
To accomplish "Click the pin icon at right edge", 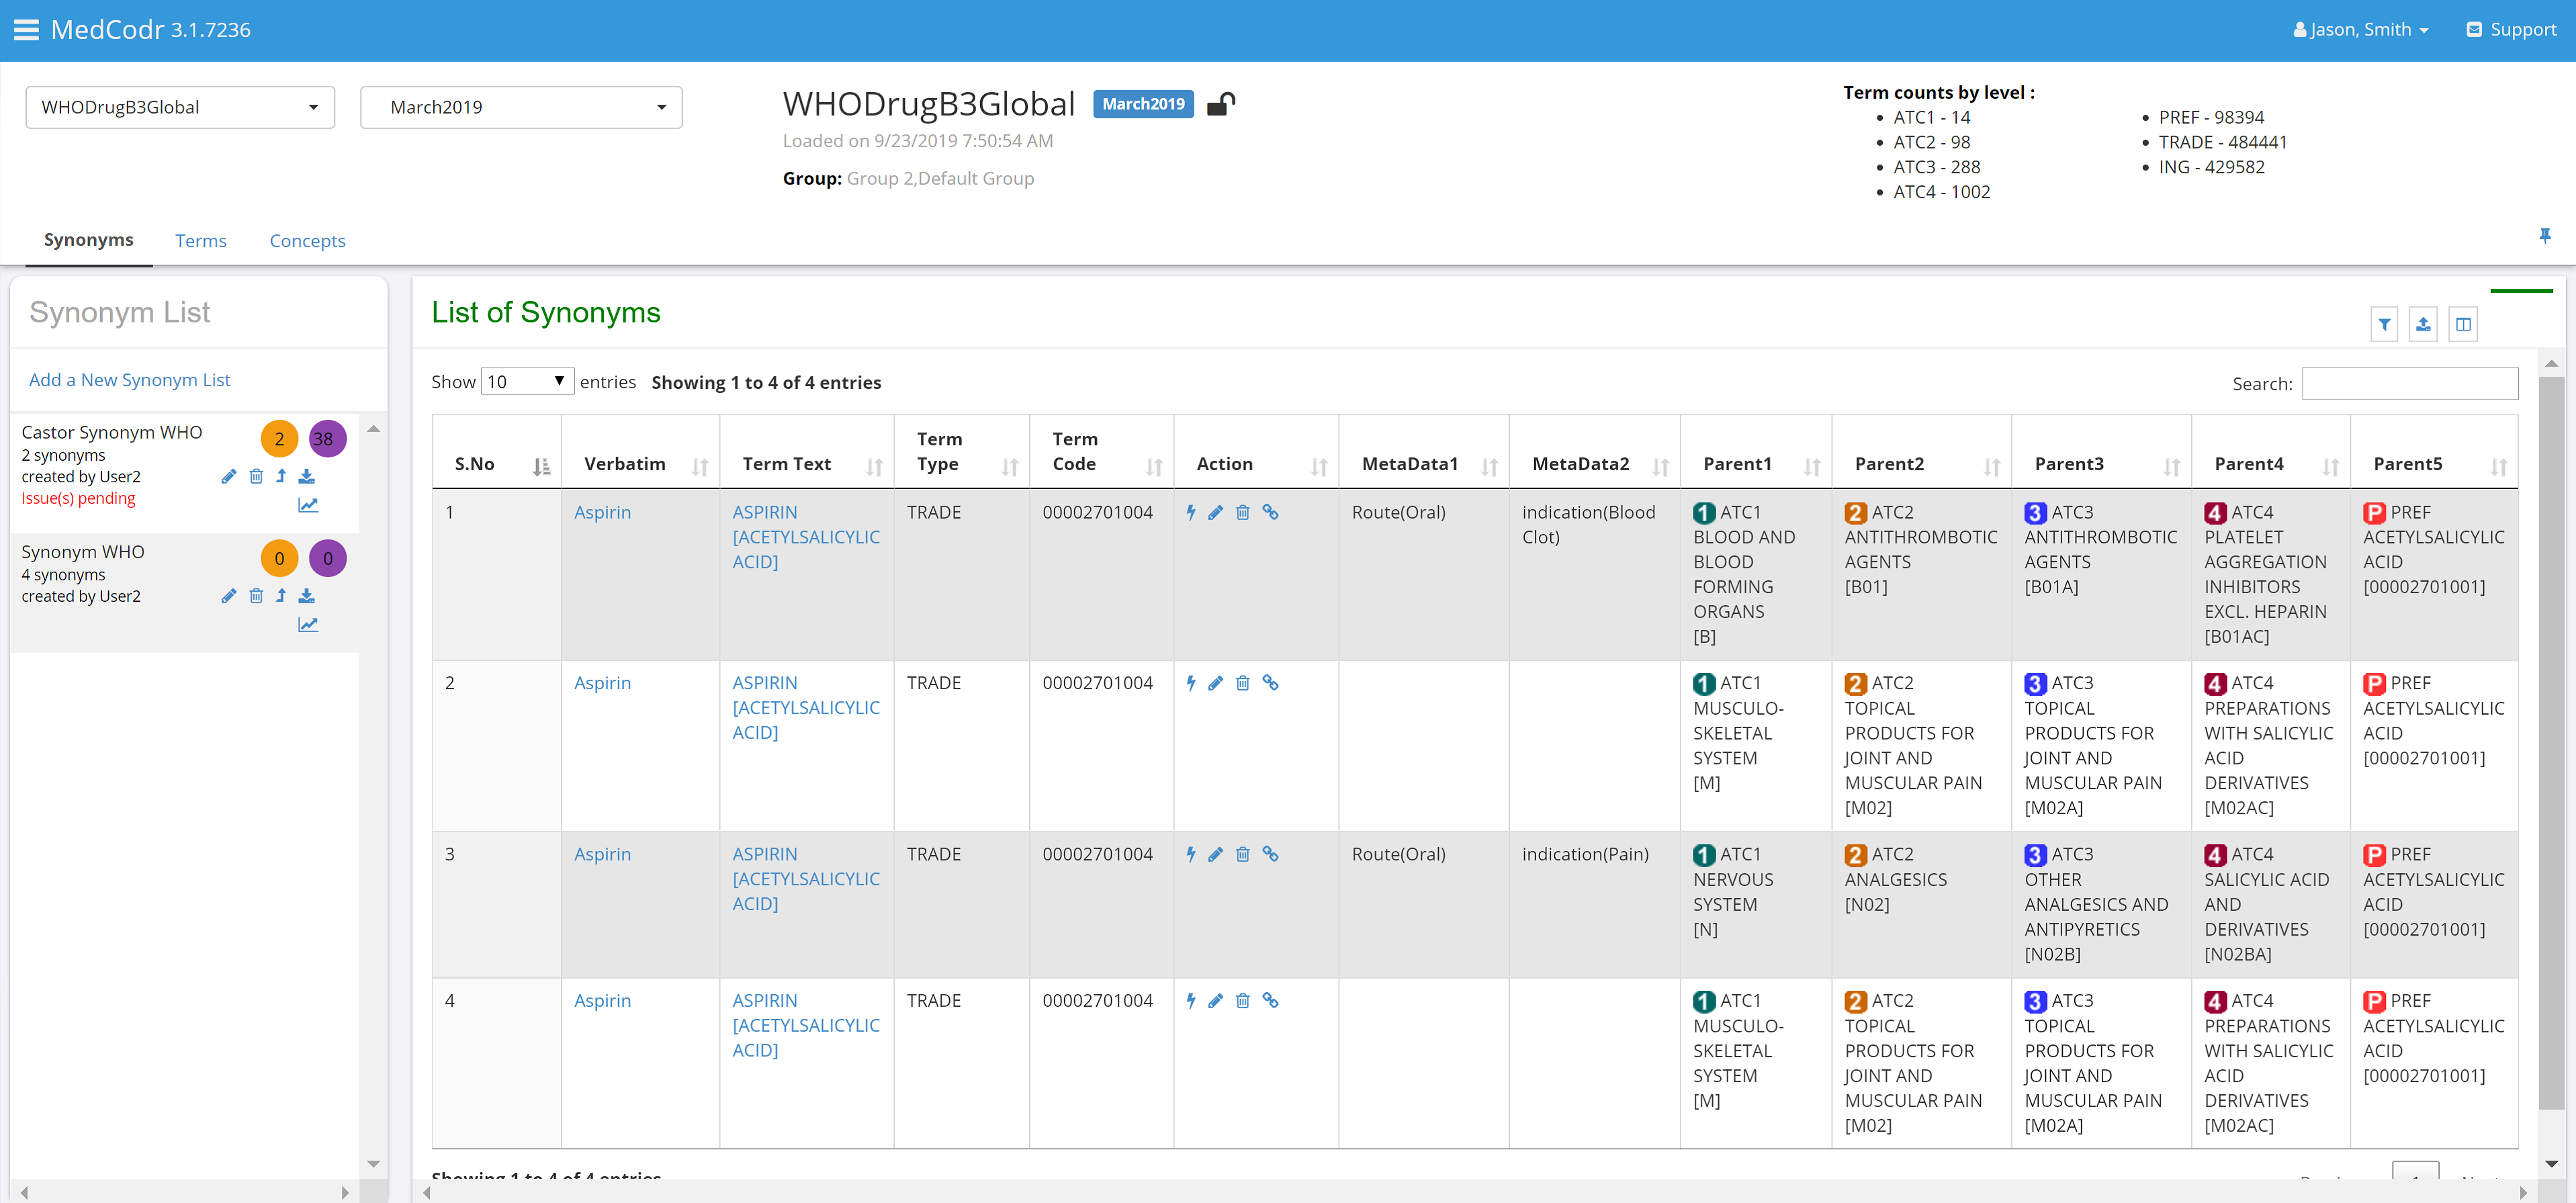I will pos(2544,236).
